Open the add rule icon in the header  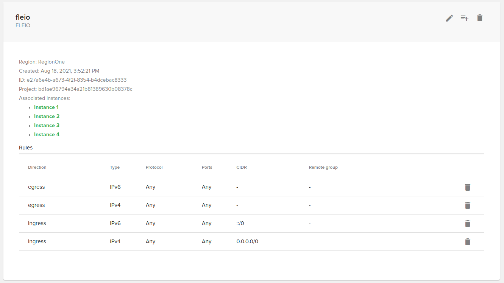click(464, 18)
